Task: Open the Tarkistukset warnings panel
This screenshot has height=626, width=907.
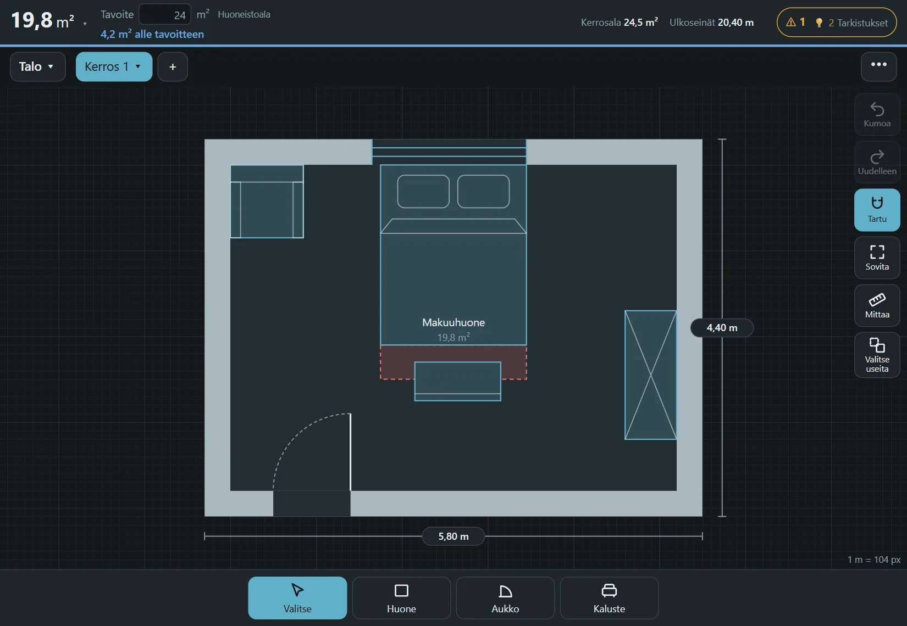Action: tap(837, 23)
